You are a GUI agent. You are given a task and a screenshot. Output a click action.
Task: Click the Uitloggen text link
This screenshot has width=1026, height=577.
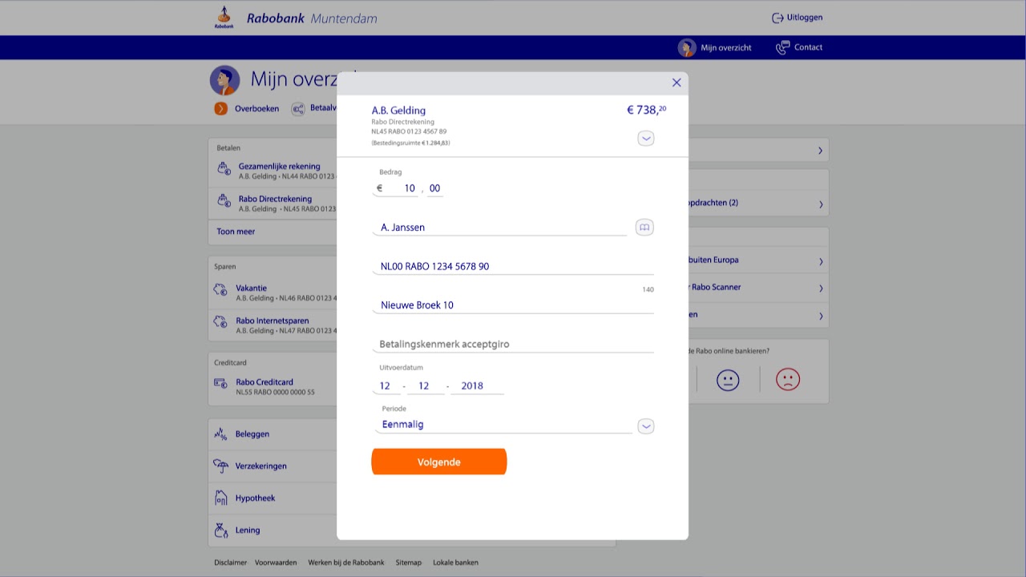click(x=804, y=18)
